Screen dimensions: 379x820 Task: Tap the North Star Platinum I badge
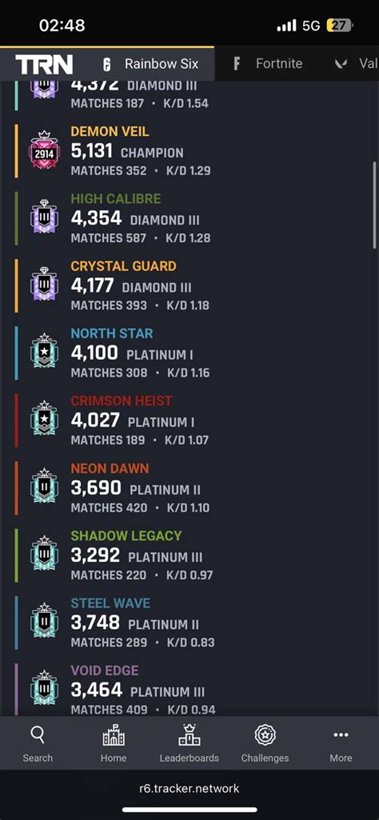pos(45,352)
